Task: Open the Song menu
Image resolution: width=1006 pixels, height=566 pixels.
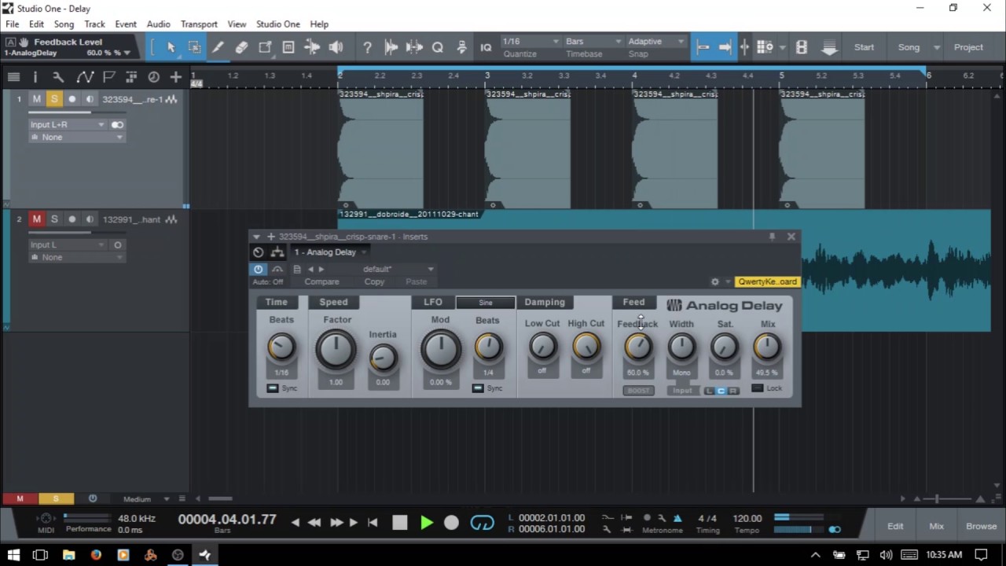Action: [x=64, y=24]
